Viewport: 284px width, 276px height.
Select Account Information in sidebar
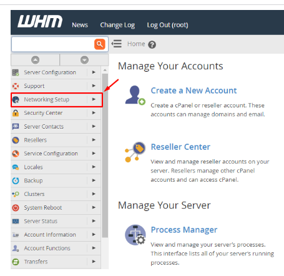(50, 235)
